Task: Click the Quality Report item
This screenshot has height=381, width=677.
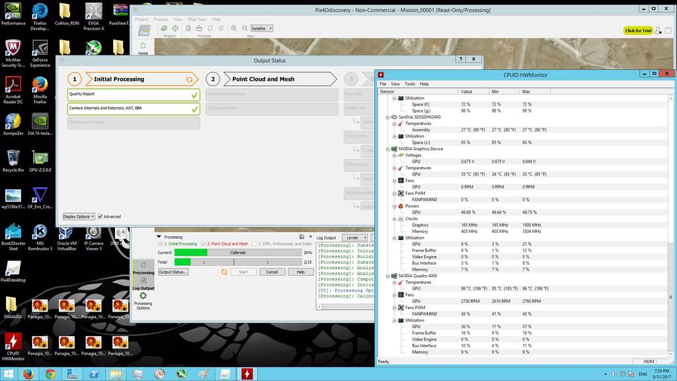Action: (134, 95)
